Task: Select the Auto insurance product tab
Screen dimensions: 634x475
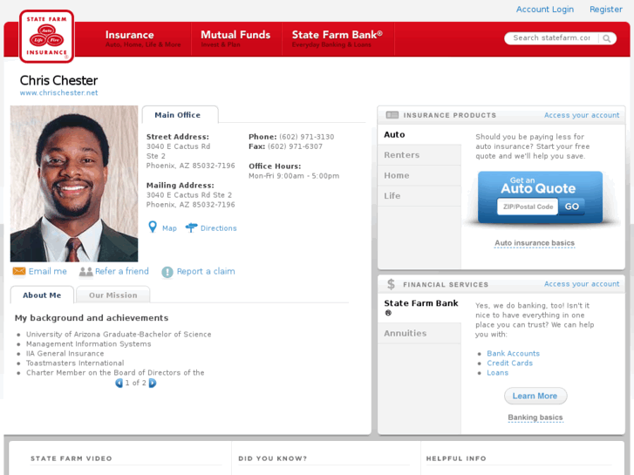Action: pos(419,134)
